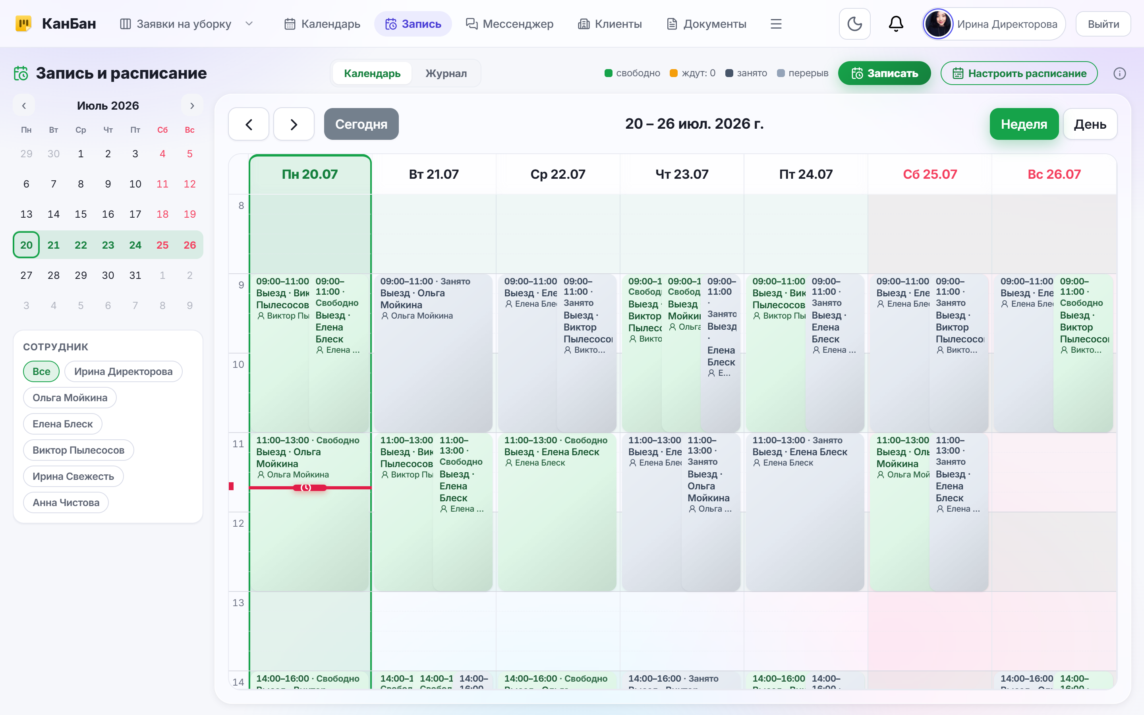
Task: Open the Мессенджер menu item
Action: pos(510,24)
